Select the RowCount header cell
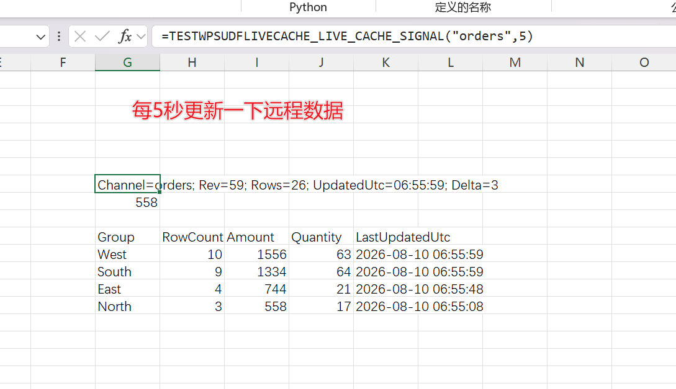The width and height of the screenshot is (676, 389). (x=192, y=237)
